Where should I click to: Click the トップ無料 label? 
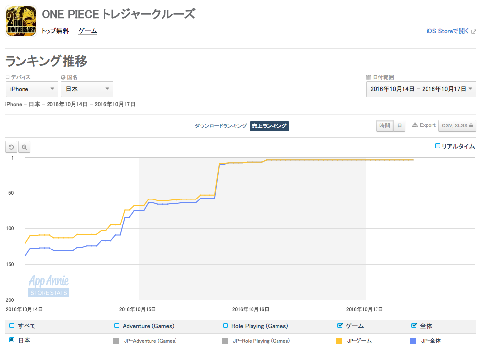pos(55,31)
